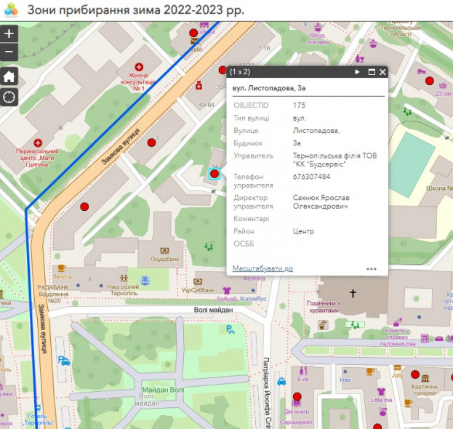
Task: Maximize the feature popup window
Action: pyautogui.click(x=371, y=72)
